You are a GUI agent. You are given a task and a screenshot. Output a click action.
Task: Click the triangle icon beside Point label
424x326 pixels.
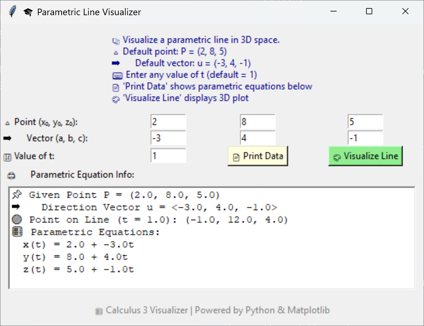click(x=7, y=123)
